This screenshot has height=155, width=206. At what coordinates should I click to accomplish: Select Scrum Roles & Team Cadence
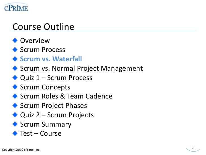click(x=66, y=96)
